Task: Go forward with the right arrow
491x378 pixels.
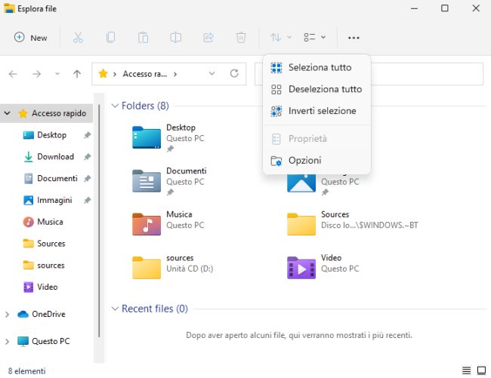Action: [x=37, y=74]
